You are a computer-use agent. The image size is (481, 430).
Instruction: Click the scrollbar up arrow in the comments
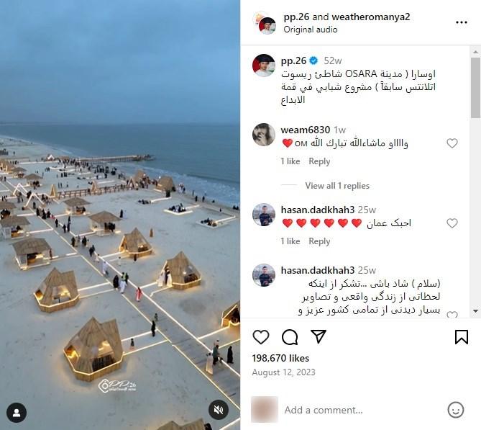tap(475, 52)
